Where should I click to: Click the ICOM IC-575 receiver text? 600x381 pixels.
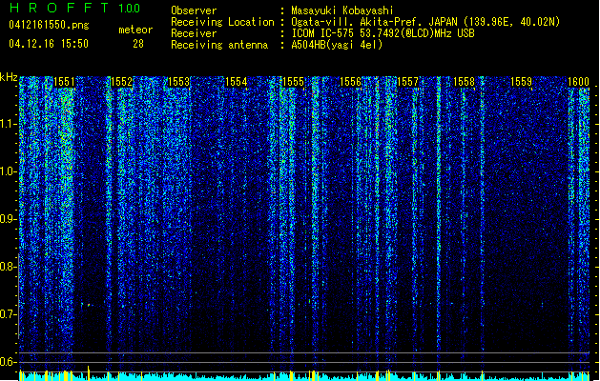coord(383,33)
